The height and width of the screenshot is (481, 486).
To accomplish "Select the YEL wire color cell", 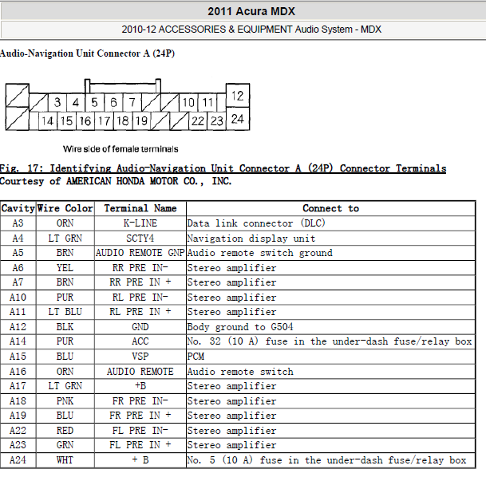I will (65, 268).
